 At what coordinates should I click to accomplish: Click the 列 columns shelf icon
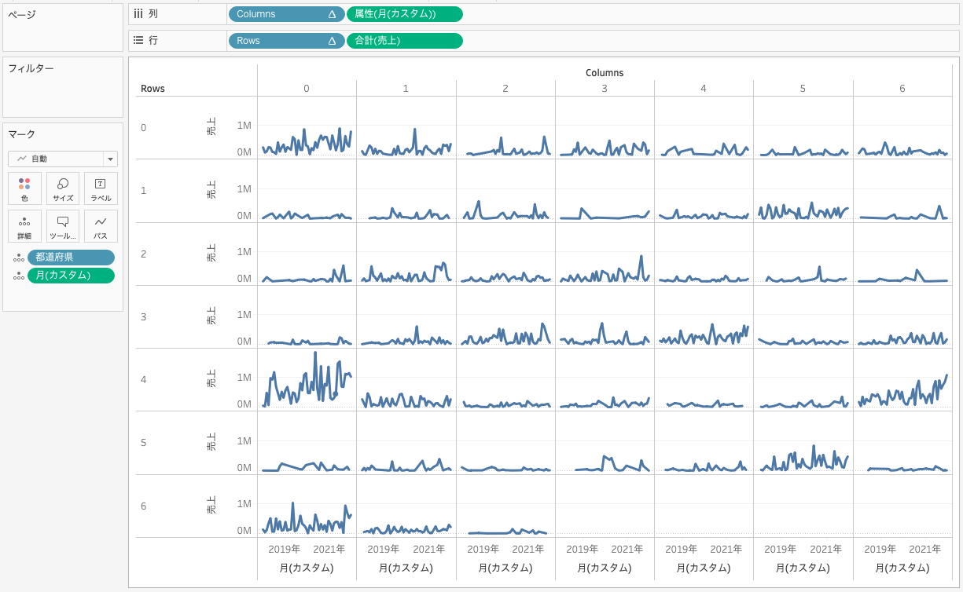point(138,14)
